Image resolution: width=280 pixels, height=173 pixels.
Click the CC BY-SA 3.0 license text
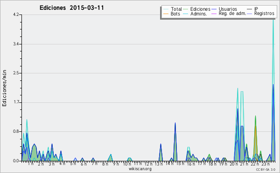(266, 170)
